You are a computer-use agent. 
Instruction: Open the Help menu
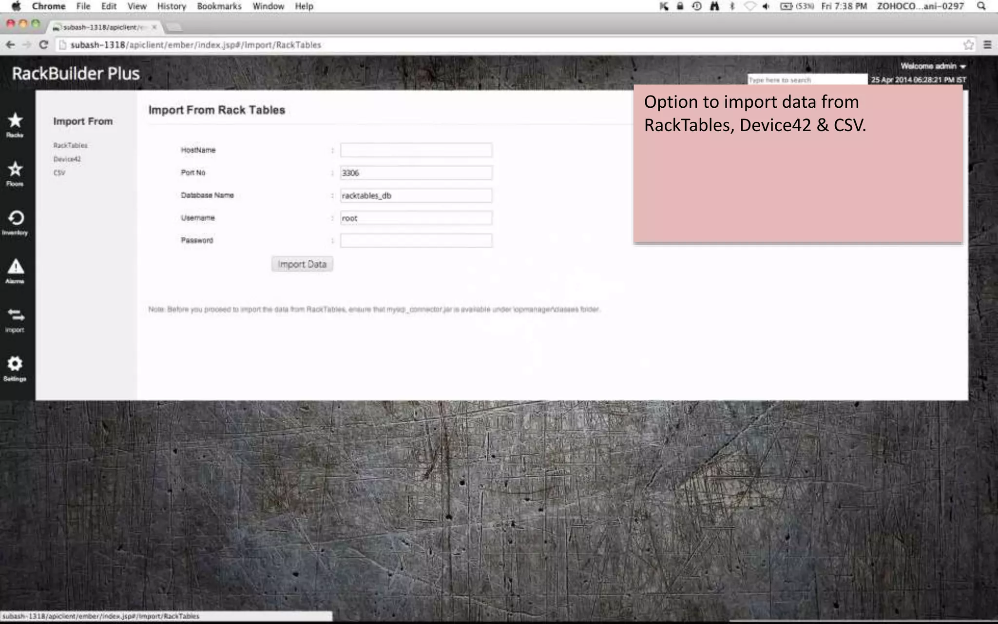[x=304, y=6]
